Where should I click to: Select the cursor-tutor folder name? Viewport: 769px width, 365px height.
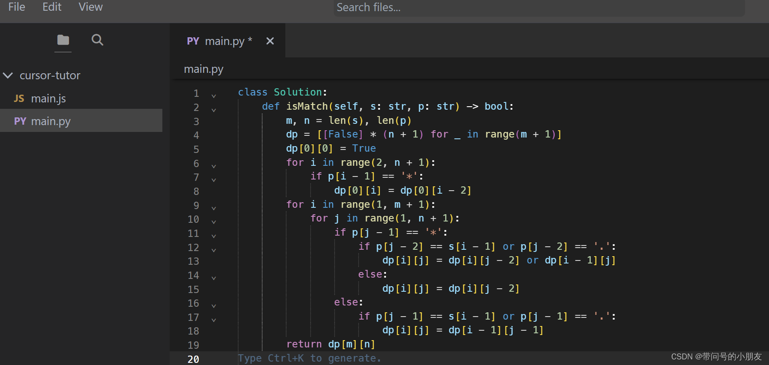tap(50, 75)
